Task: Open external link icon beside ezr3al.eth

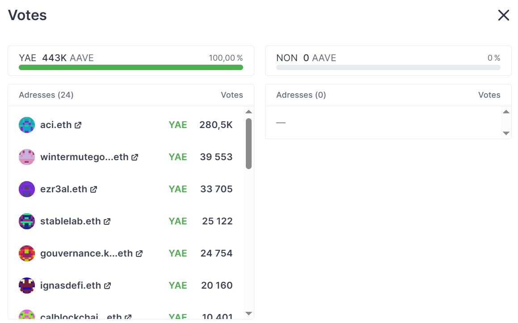Action: point(93,190)
